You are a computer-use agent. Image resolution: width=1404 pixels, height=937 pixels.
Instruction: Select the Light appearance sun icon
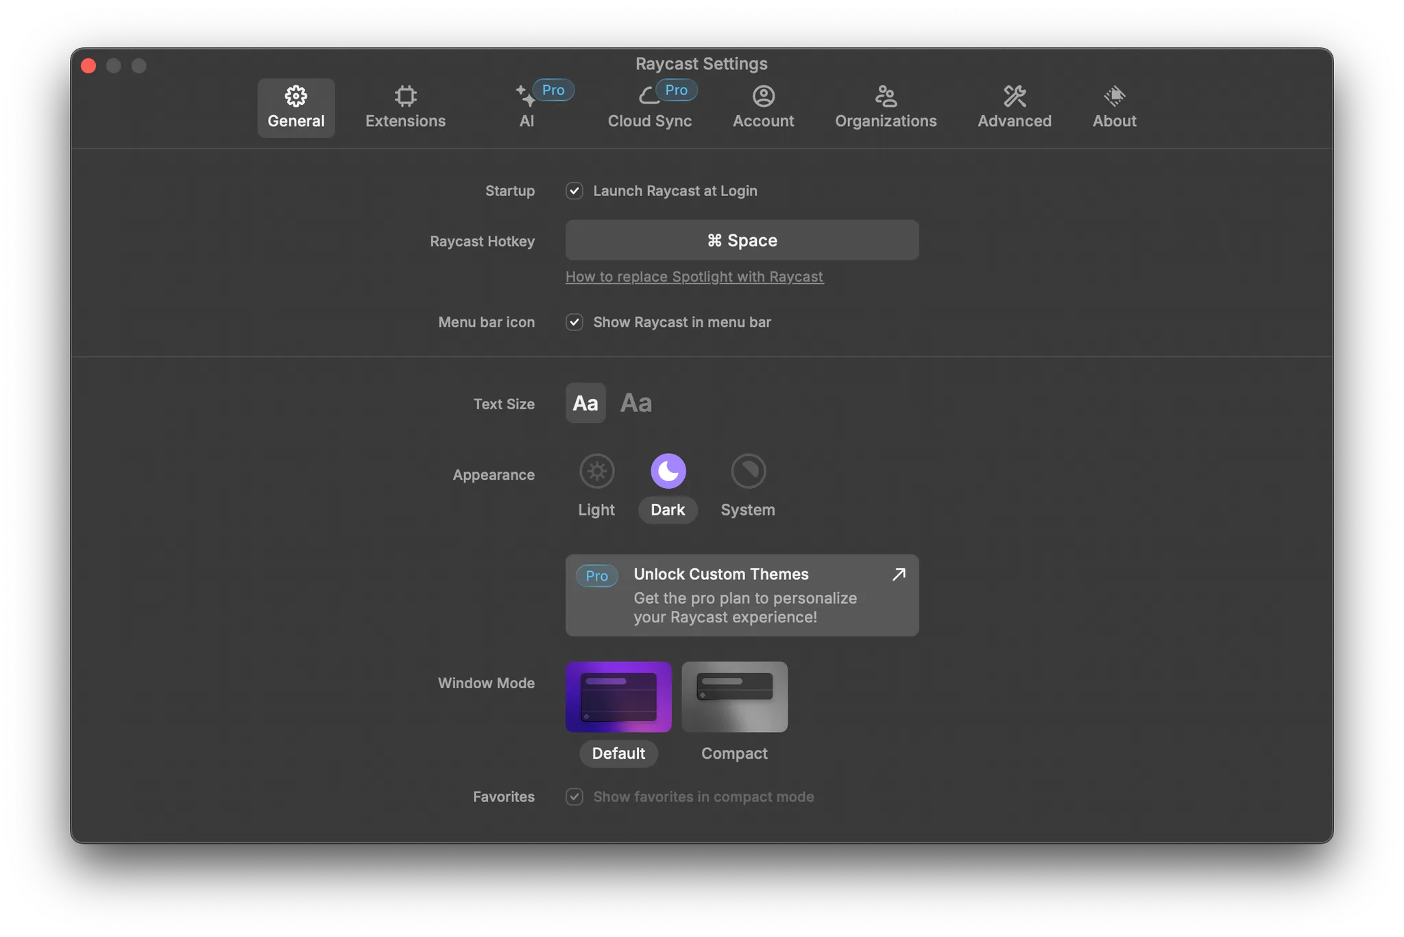tap(596, 472)
